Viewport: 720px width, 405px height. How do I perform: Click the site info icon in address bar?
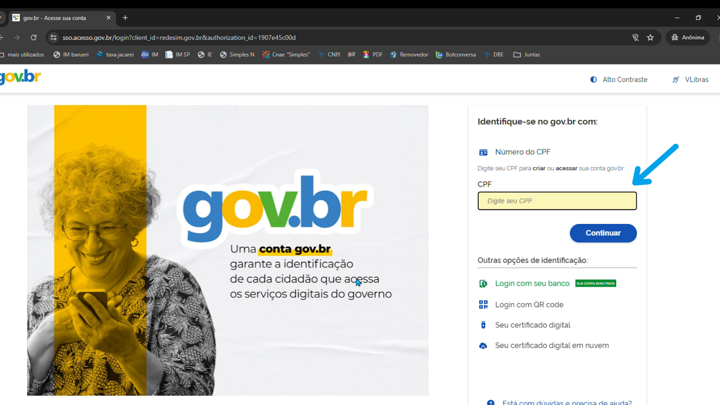(x=54, y=37)
